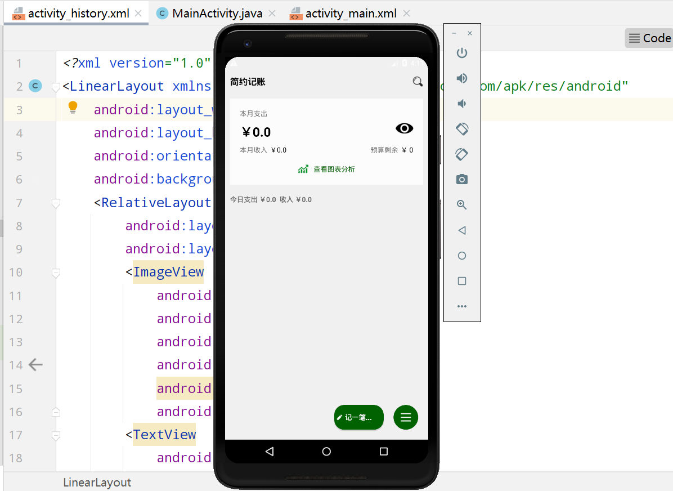Collapse the TextView fold marker on line 17
673x491 pixels.
click(x=55, y=435)
